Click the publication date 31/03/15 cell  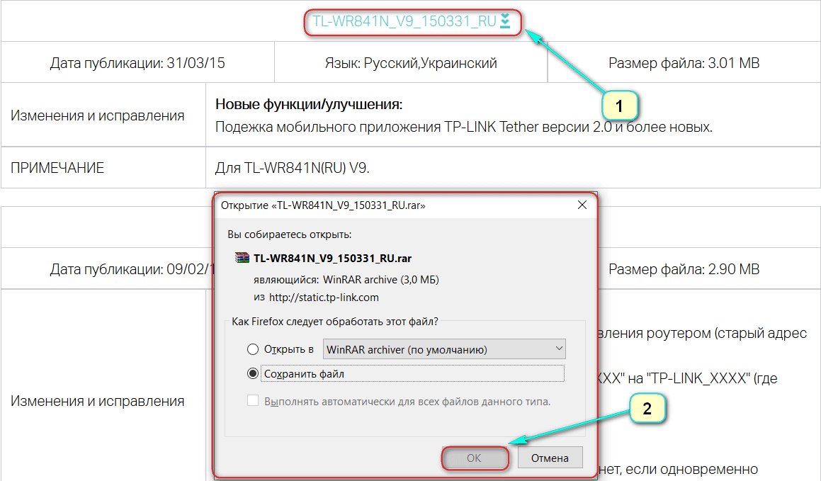(x=137, y=63)
